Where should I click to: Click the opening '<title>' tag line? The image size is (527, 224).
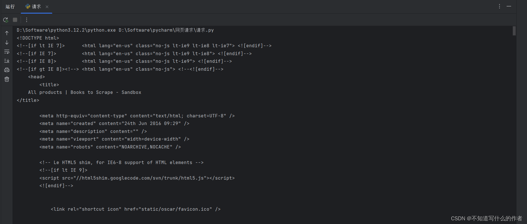pos(49,85)
